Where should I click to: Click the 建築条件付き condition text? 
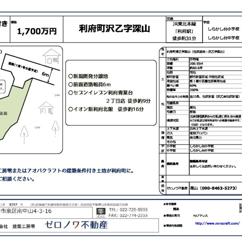click(x=198, y=161)
